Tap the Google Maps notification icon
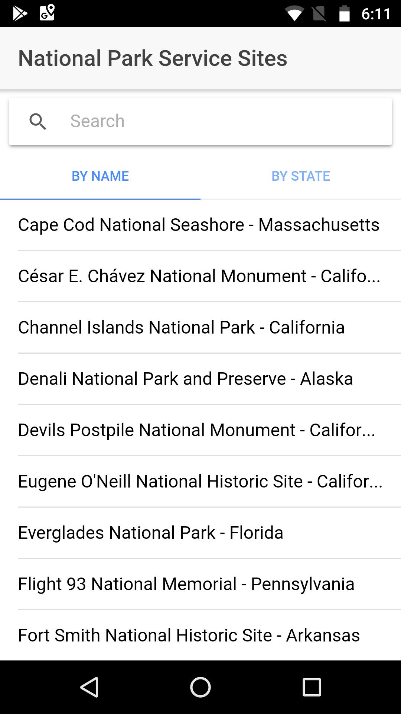The image size is (401, 714). pyautogui.click(x=47, y=13)
